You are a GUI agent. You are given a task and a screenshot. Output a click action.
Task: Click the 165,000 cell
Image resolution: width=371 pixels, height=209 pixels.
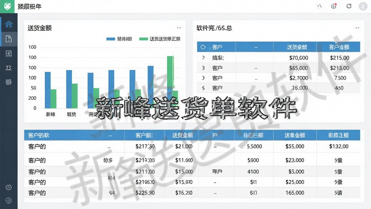pyautogui.click(x=295, y=193)
